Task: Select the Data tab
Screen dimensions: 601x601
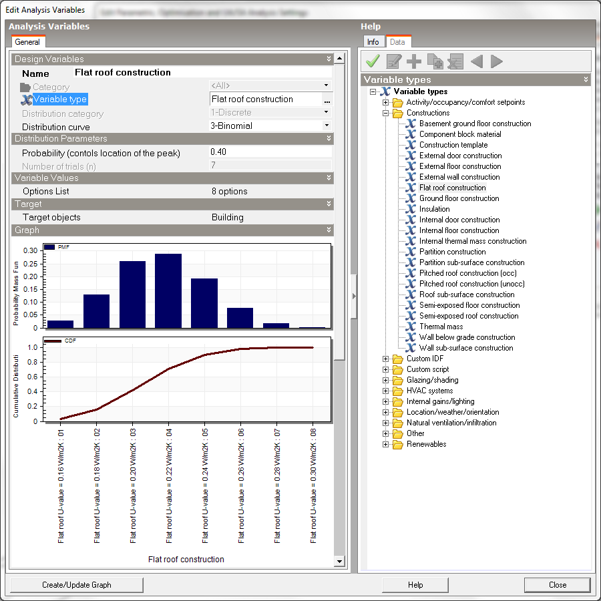Action: point(397,42)
